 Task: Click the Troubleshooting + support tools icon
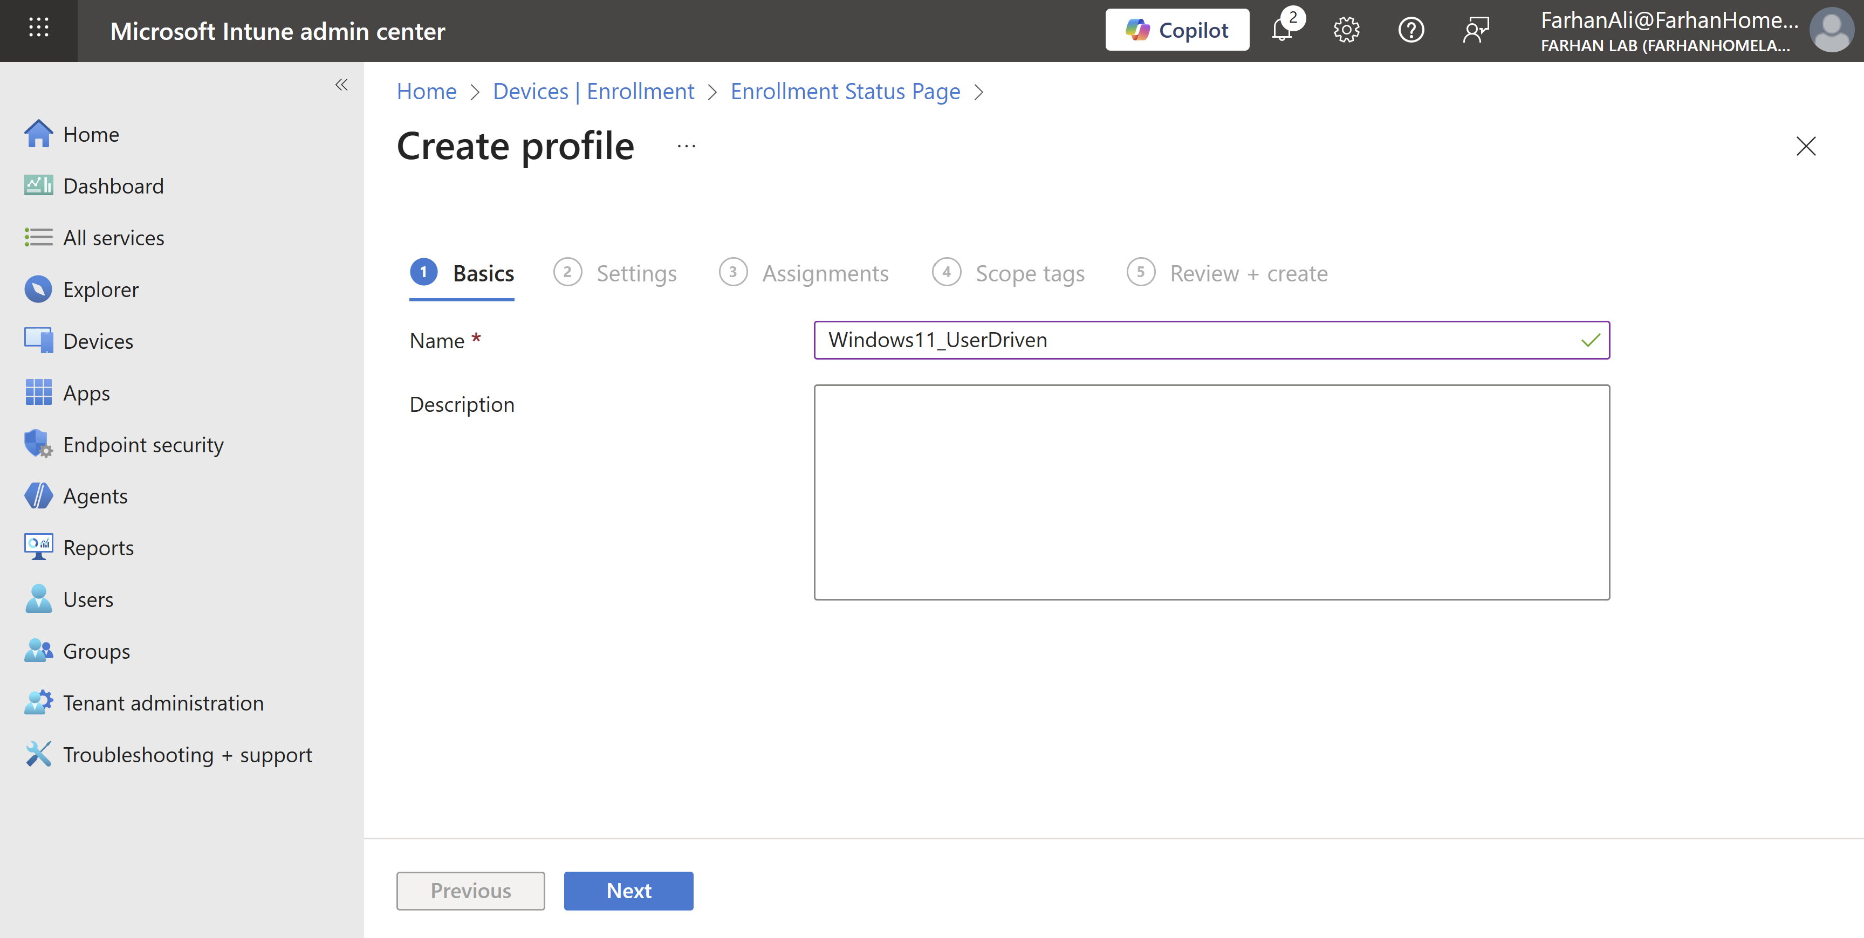click(x=38, y=754)
